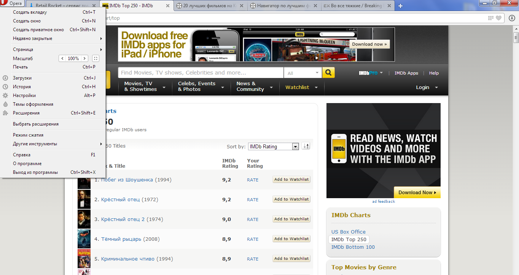
Task: Expand 'Movies, TV & Showtimes' menu
Action: (x=145, y=87)
